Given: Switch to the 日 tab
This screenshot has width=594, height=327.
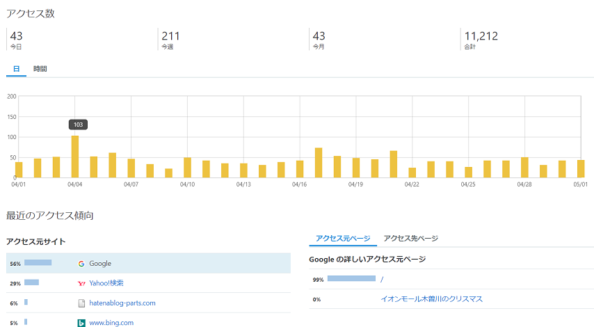Looking at the screenshot, I should 16,69.
